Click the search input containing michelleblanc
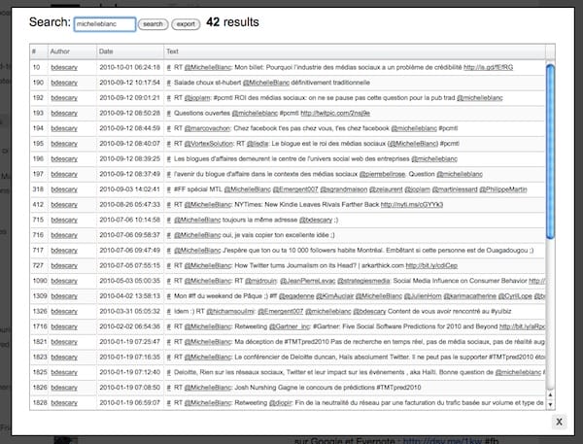 [x=104, y=22]
